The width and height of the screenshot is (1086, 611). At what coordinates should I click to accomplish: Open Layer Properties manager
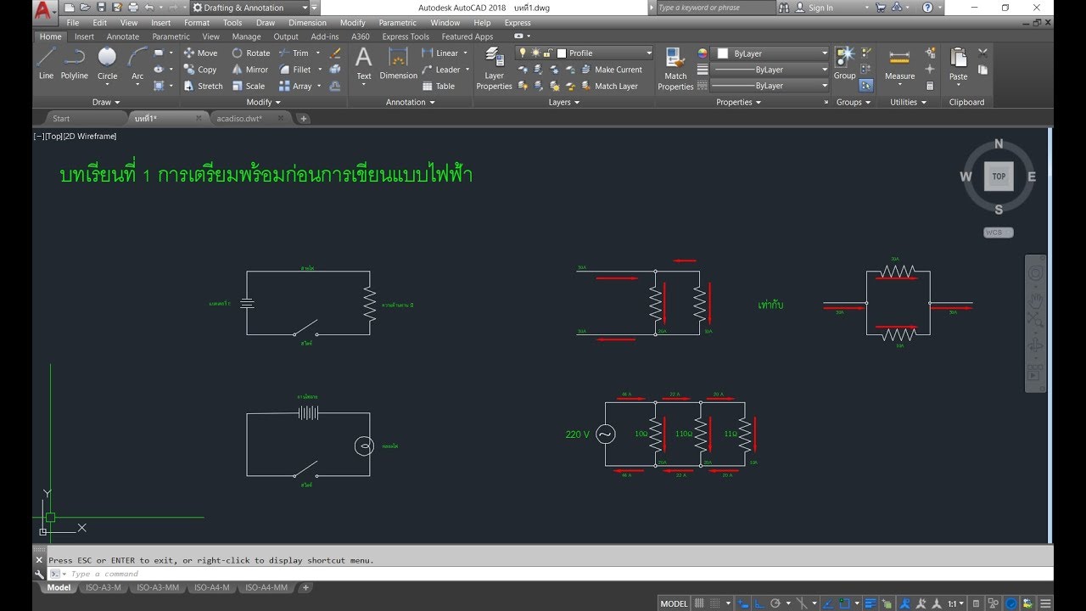(x=494, y=68)
